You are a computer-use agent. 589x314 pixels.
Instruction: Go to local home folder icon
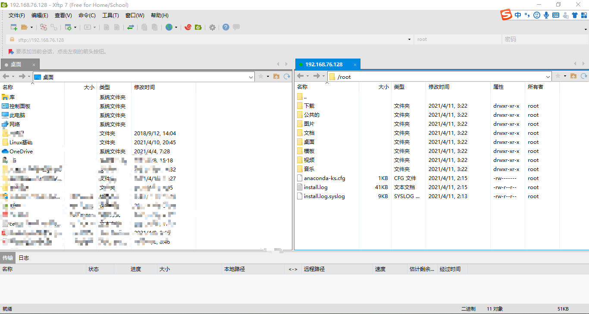pos(276,76)
